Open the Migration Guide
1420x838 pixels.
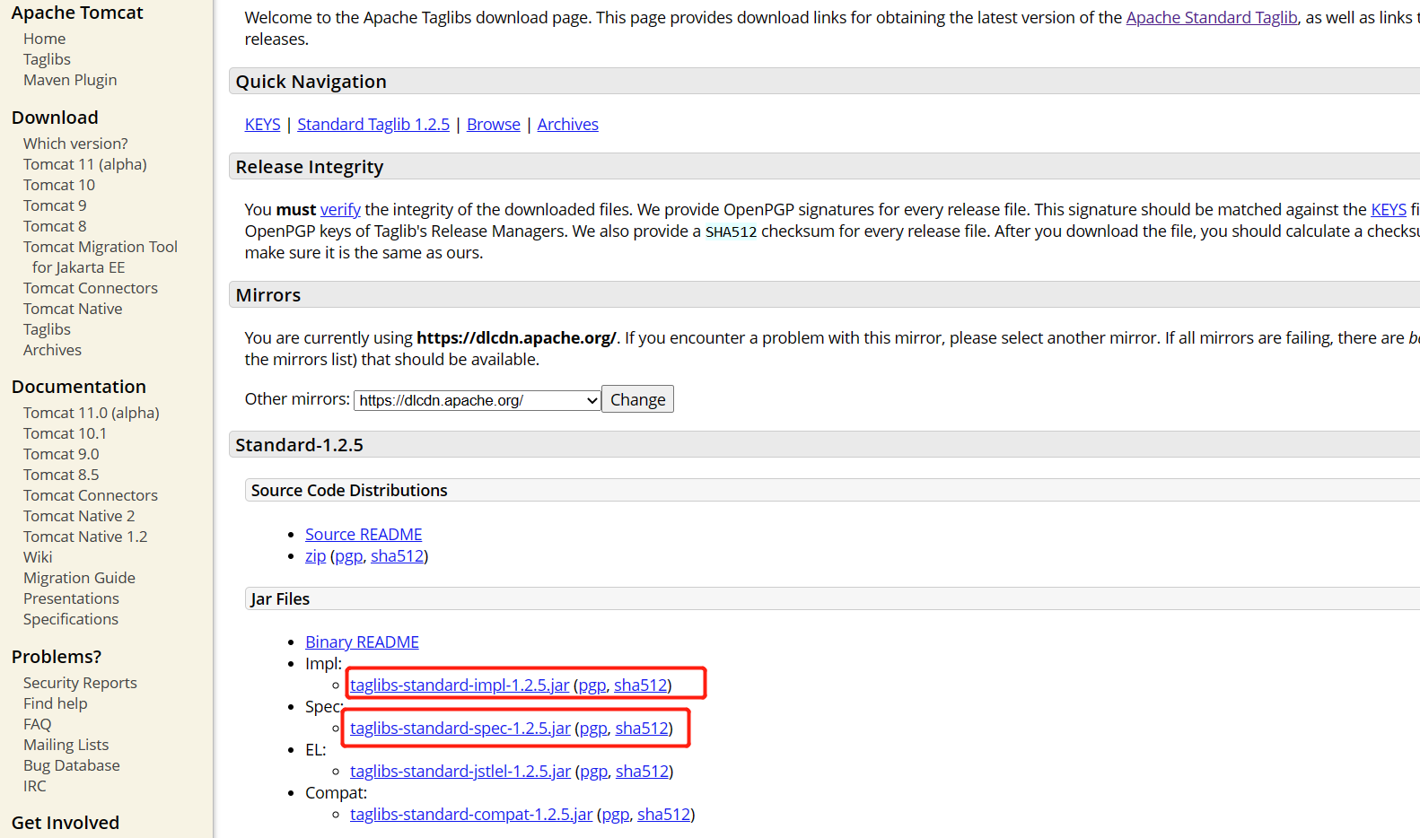(79, 578)
